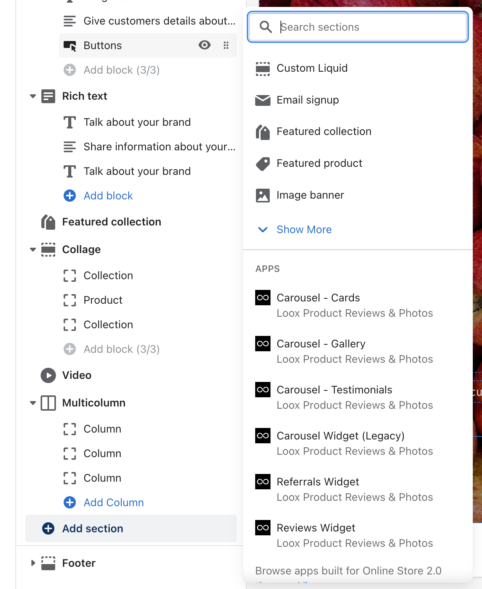Select the Carousel - Cards app icon
The width and height of the screenshot is (482, 589).
pyautogui.click(x=263, y=298)
